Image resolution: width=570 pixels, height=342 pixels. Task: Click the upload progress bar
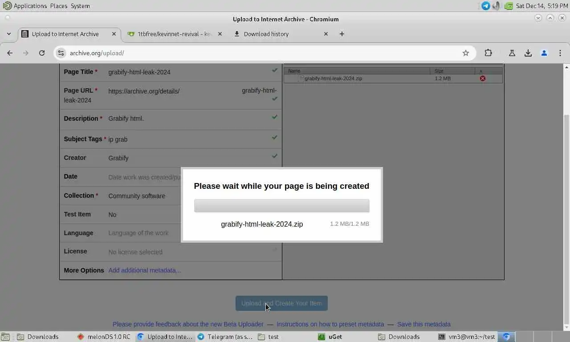coord(281,206)
